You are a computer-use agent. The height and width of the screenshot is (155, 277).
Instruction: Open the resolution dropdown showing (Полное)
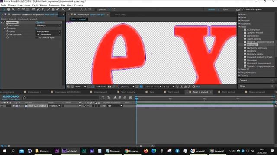coord(127,87)
